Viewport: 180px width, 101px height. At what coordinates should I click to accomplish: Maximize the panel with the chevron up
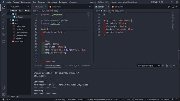[174, 66]
